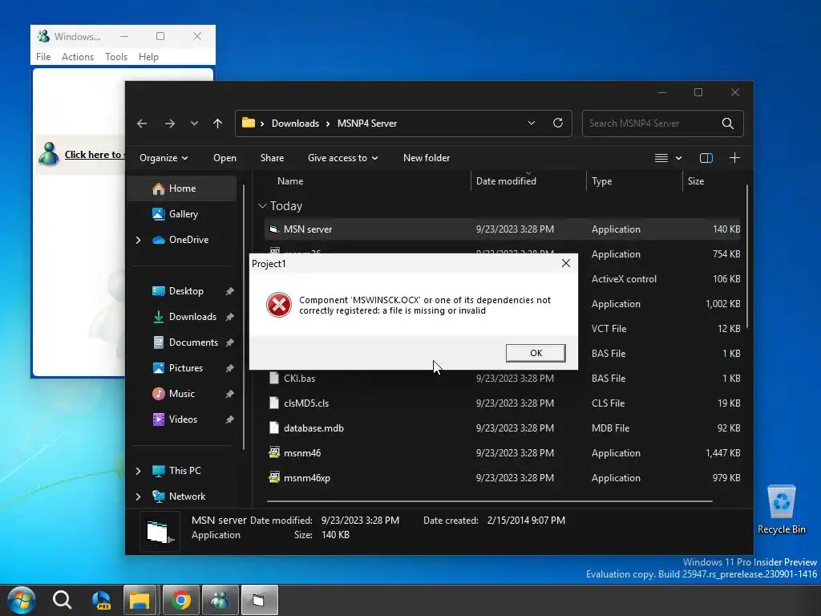Select Downloads in the address breadcrumb
This screenshot has width=821, height=616.
(x=295, y=124)
